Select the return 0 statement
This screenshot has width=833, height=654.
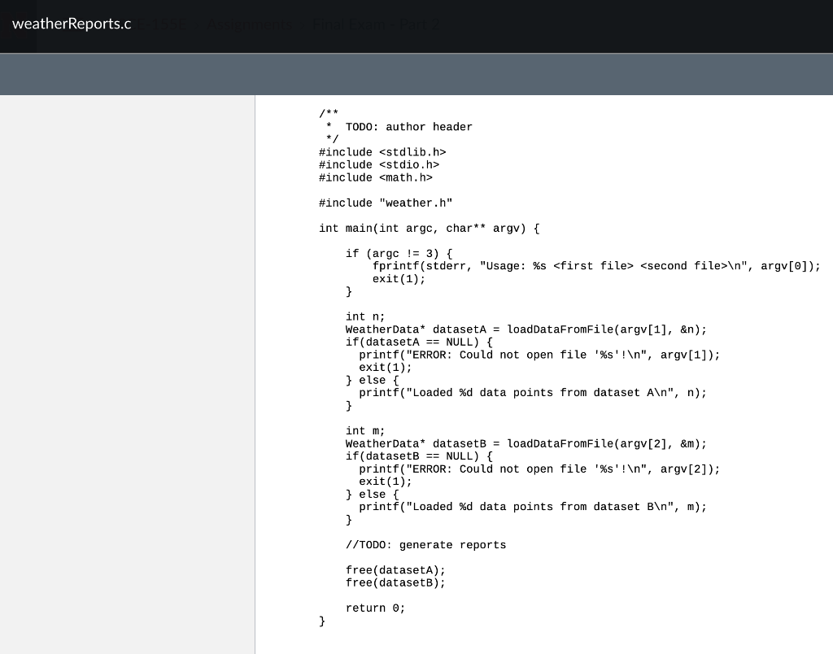(374, 608)
